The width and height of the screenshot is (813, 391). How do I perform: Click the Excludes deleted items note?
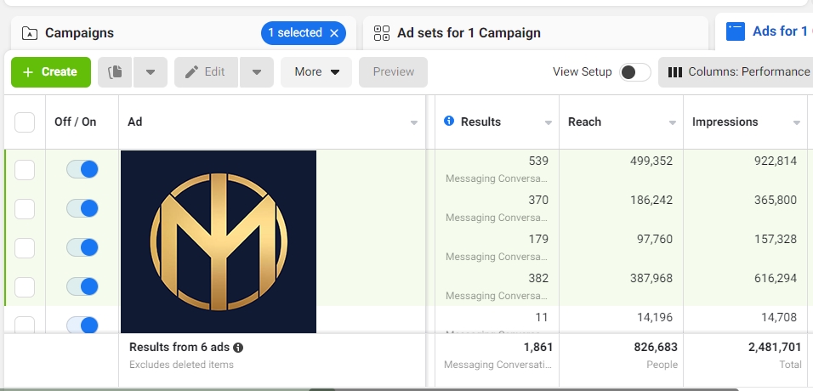[x=181, y=365]
